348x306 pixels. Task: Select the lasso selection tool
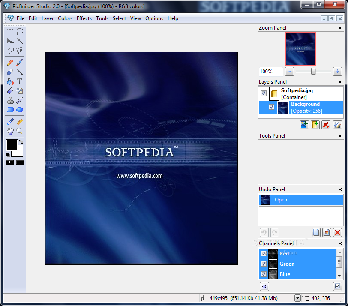pyautogui.click(x=20, y=32)
